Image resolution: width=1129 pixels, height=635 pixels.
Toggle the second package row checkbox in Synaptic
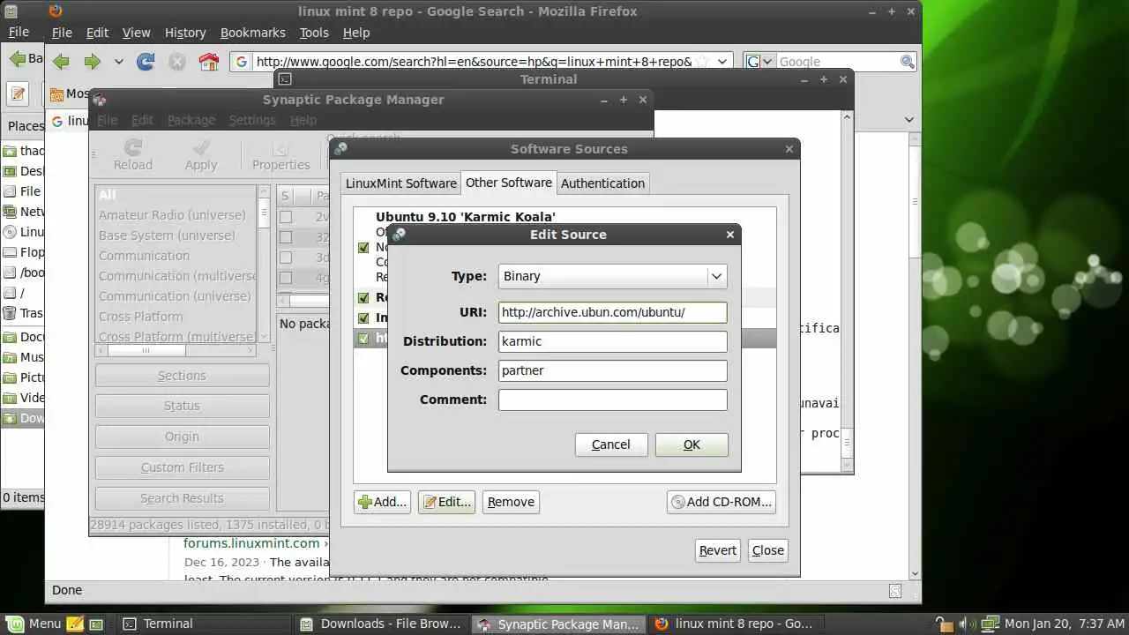tap(286, 236)
